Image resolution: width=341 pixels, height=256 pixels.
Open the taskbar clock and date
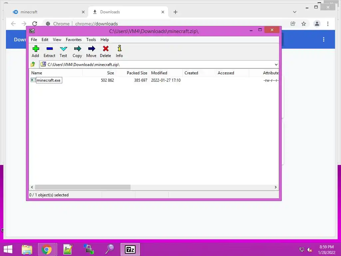pos(327,250)
